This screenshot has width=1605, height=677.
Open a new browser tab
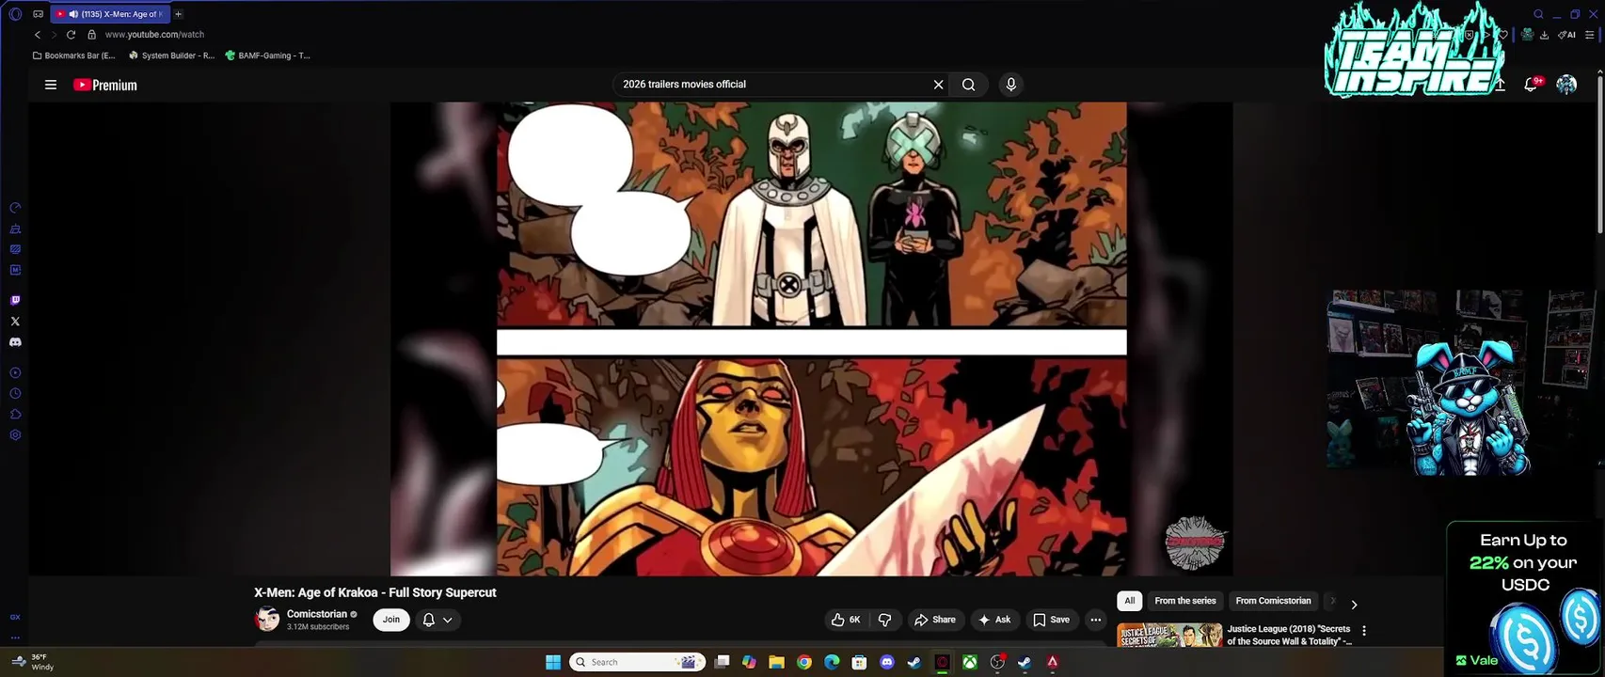[178, 14]
